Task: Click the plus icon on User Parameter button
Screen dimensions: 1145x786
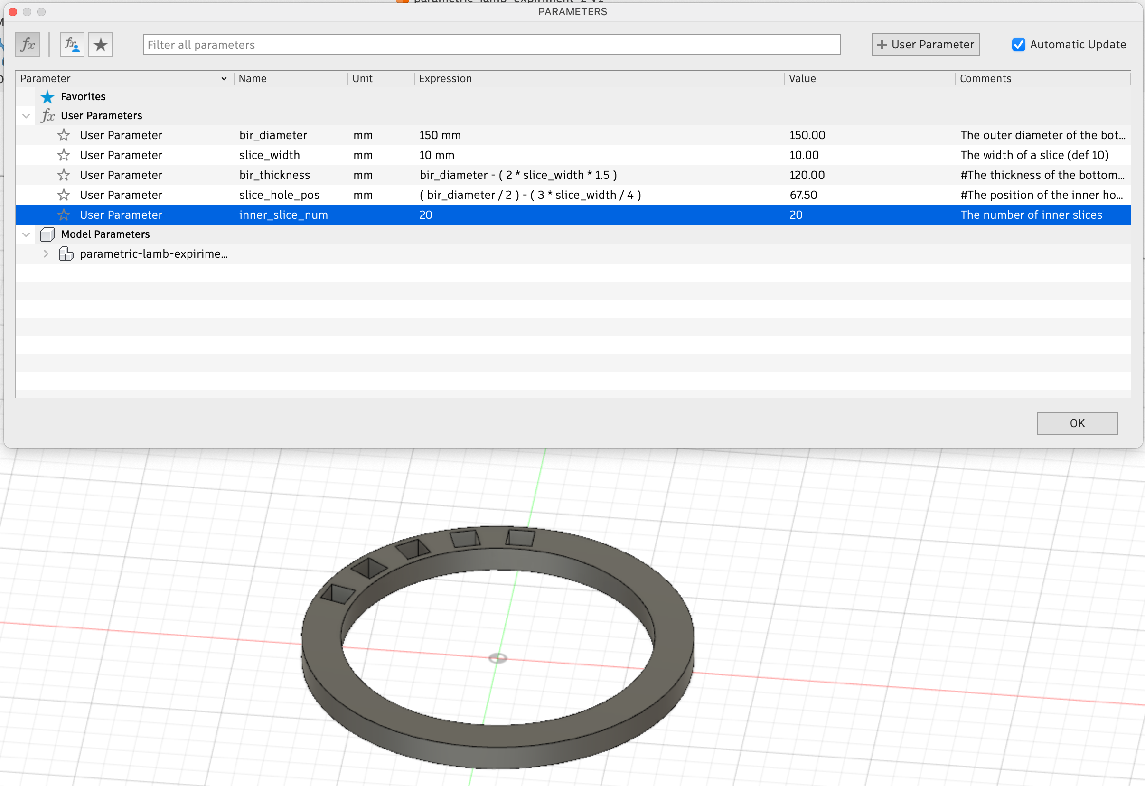Action: 882,44
